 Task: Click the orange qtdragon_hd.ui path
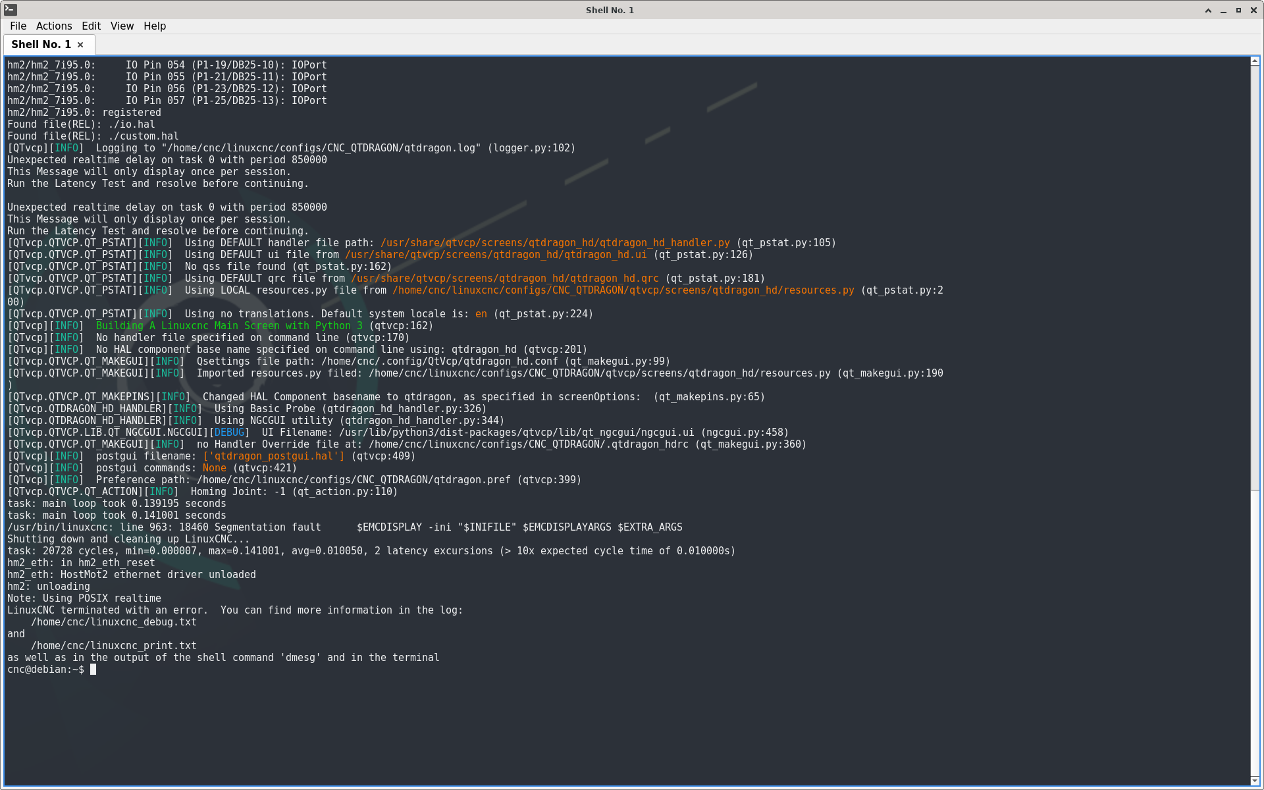point(496,255)
